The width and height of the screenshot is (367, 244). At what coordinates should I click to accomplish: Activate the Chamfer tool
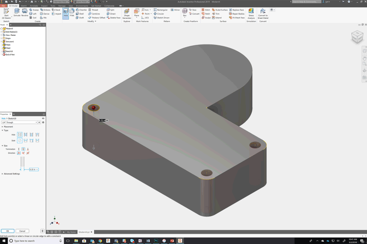click(x=81, y=10)
